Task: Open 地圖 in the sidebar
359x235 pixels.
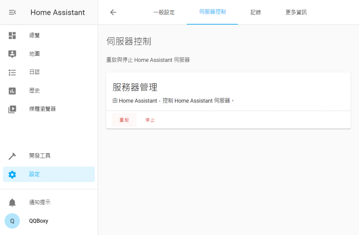Action: [x=49, y=54]
